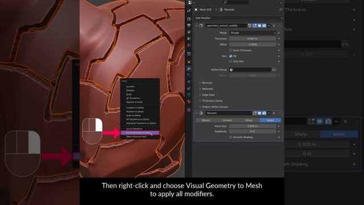Viewport: 364px width, 205px height.
Task: Select the Voxel remesh mode
Action: click(x=270, y=120)
